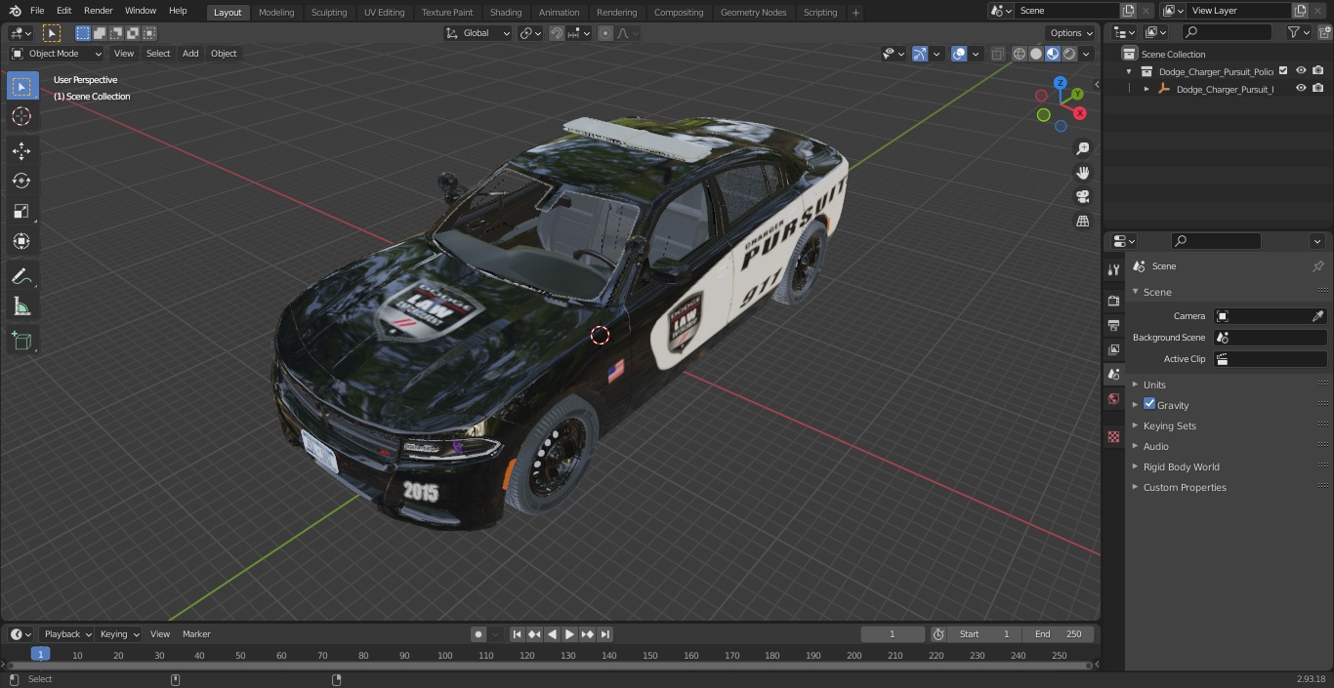Switch to UV Editing workspace tab

(384, 13)
